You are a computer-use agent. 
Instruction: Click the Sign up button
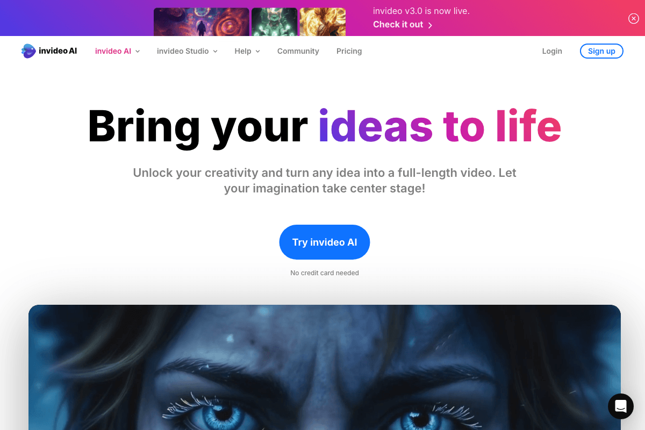601,51
